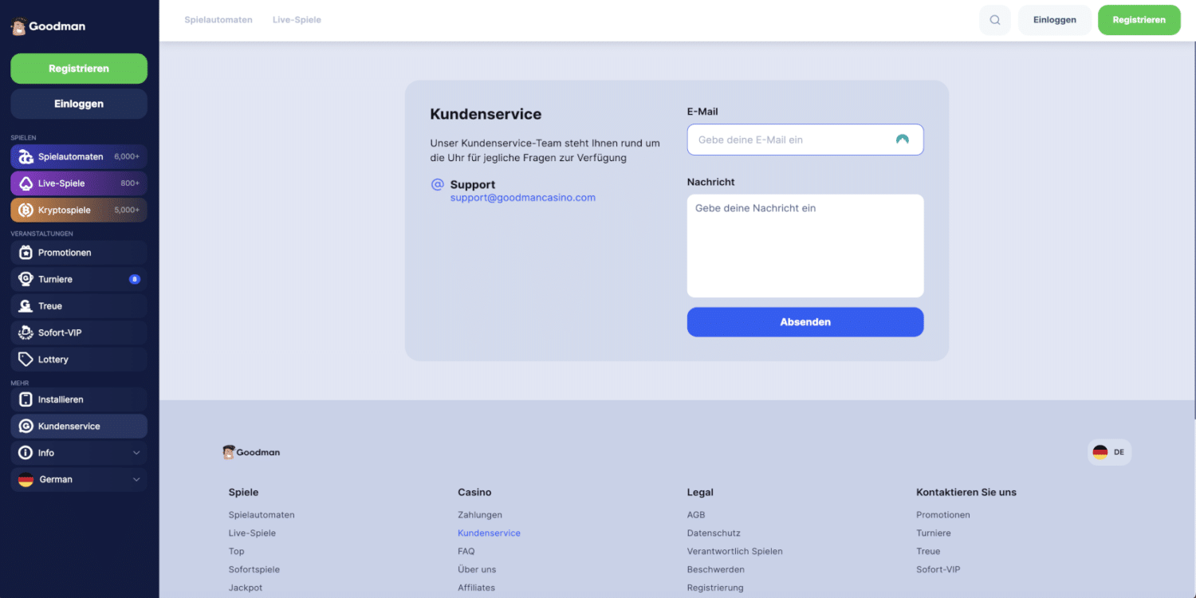Open the FAQ link in footer
This screenshot has width=1196, height=598.
coord(466,551)
